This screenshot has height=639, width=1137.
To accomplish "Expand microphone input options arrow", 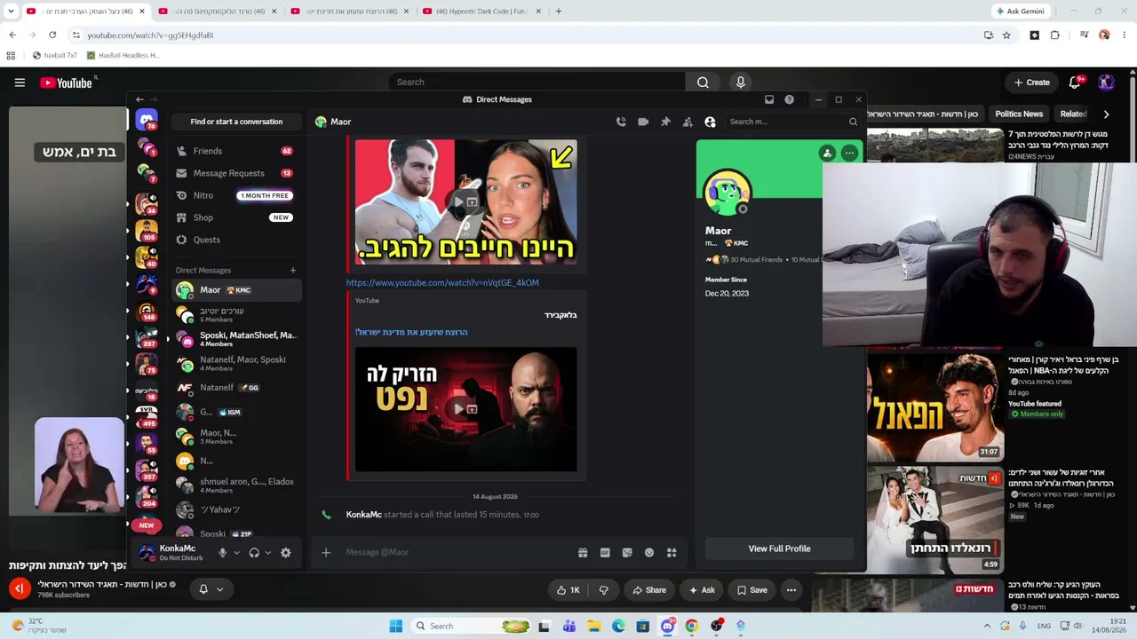I will [237, 552].
